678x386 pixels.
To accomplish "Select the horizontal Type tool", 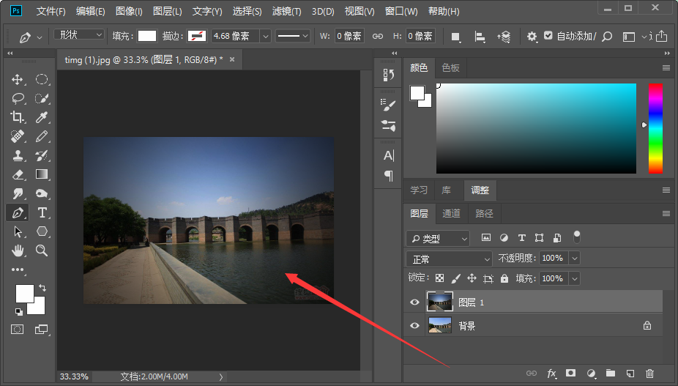I will [42, 212].
